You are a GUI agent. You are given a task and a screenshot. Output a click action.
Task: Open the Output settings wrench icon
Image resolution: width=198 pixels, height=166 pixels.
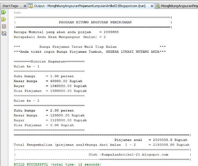coord(4,33)
